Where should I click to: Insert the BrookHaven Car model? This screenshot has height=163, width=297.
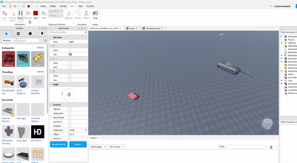click(x=9, y=82)
